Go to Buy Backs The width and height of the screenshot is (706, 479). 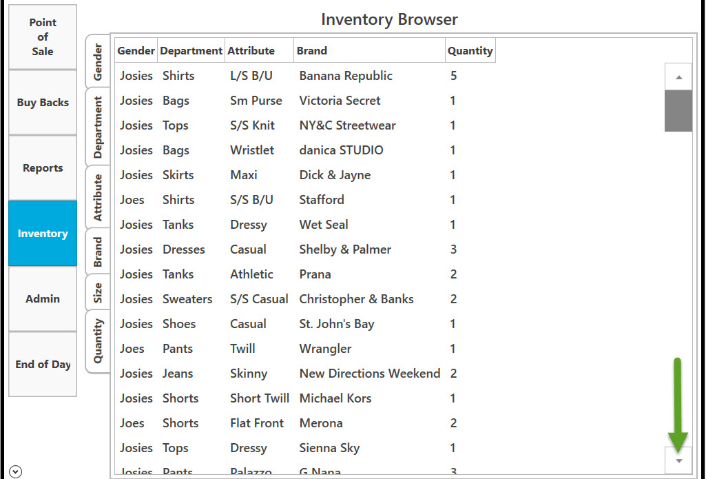coord(43,103)
